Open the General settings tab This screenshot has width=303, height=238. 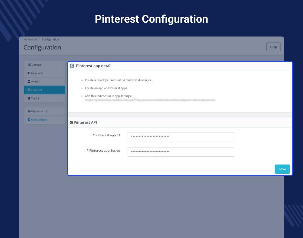click(x=44, y=65)
